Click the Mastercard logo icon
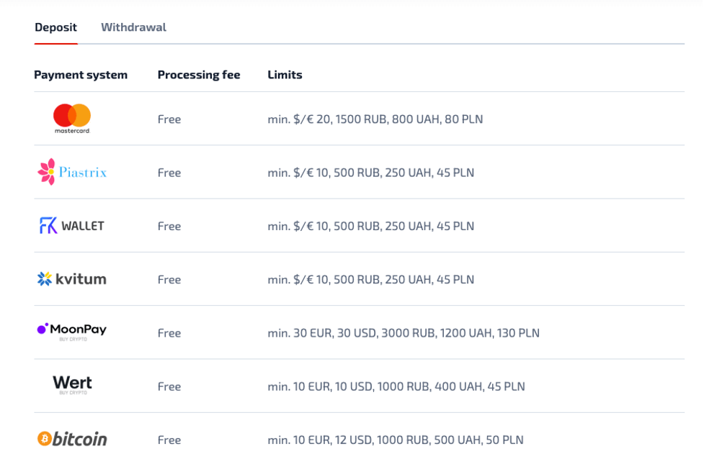This screenshot has height=464, width=704. (72, 119)
